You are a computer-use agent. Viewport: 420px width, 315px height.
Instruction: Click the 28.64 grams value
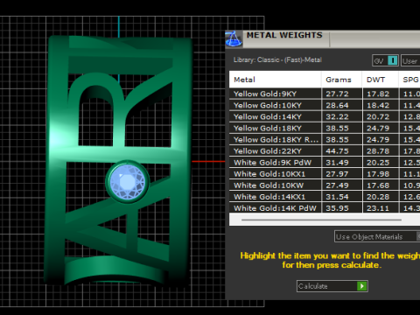(337, 105)
